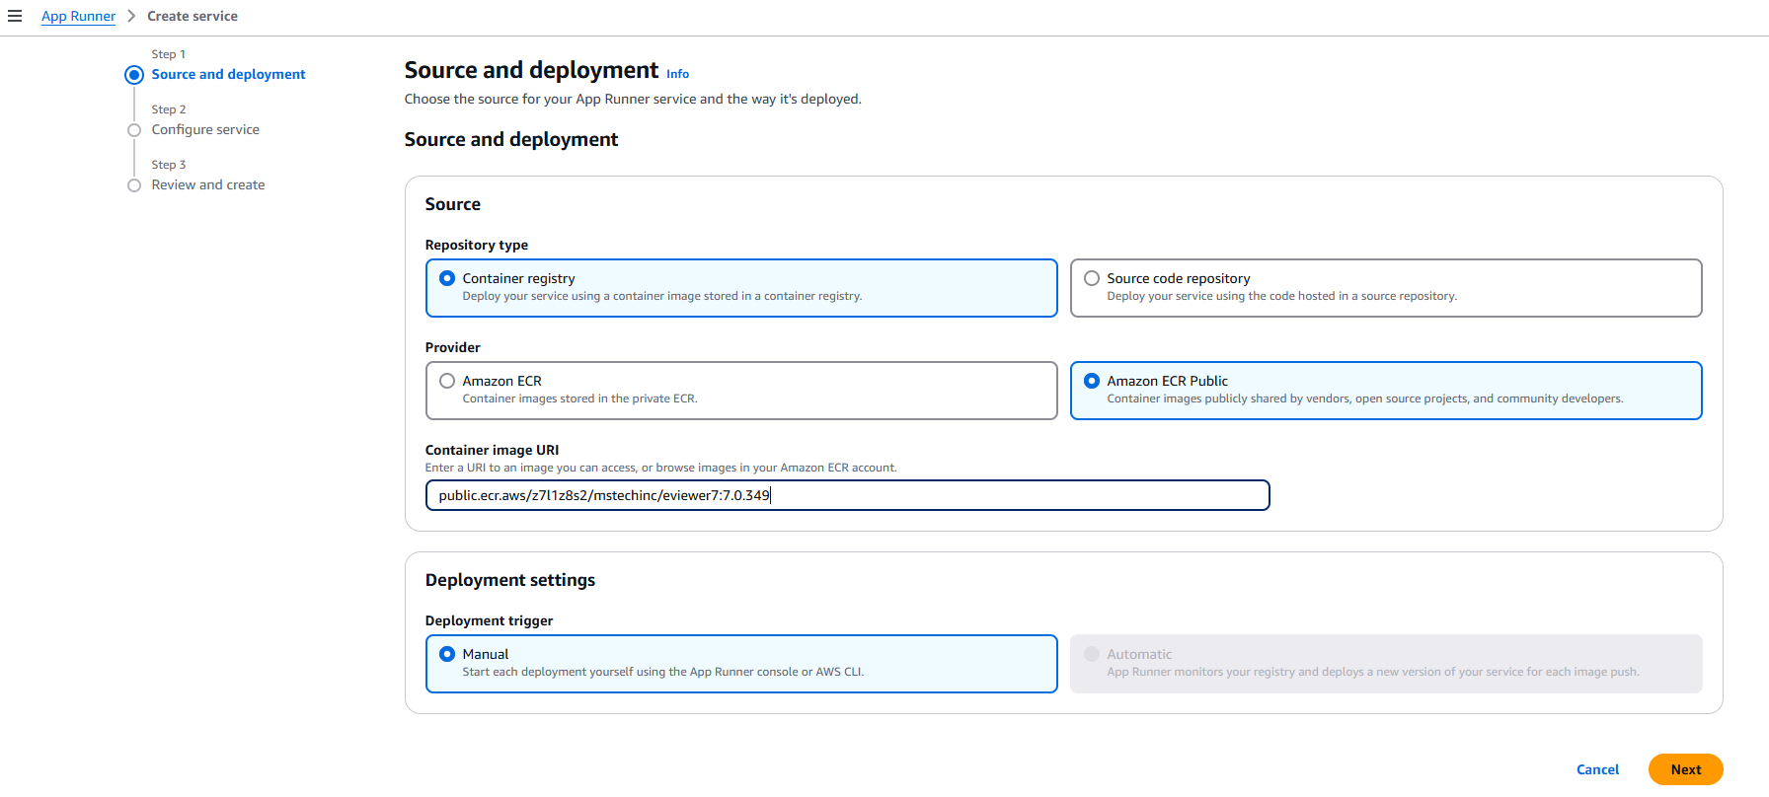Select Step 1 wizard indicator circle

click(134, 75)
